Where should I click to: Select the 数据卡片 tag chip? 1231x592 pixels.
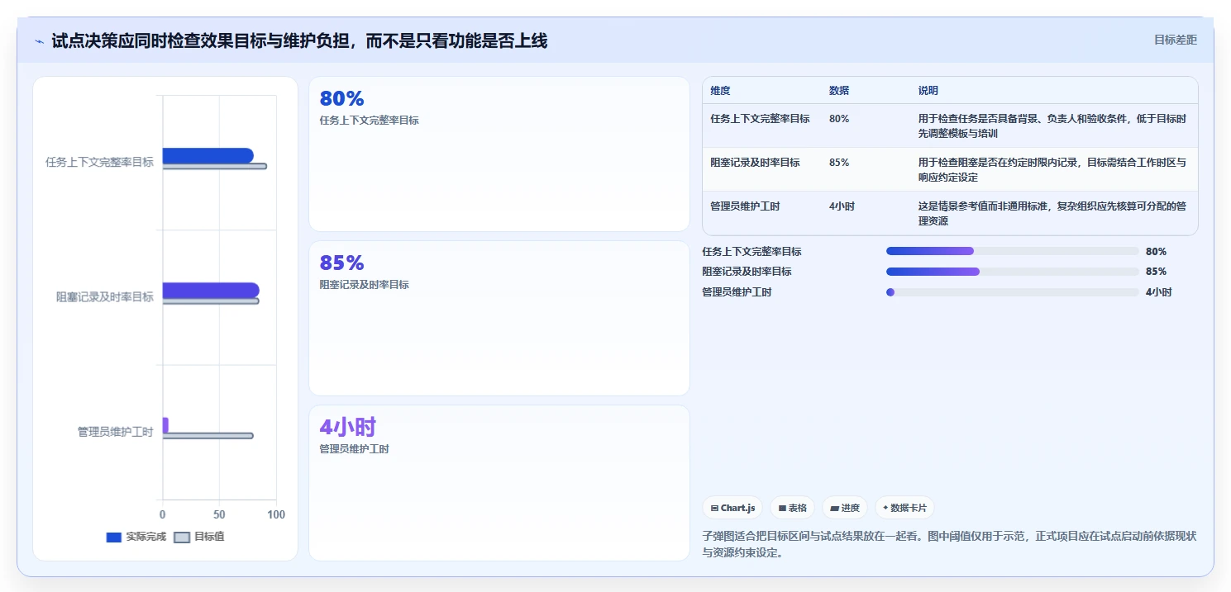coord(904,508)
